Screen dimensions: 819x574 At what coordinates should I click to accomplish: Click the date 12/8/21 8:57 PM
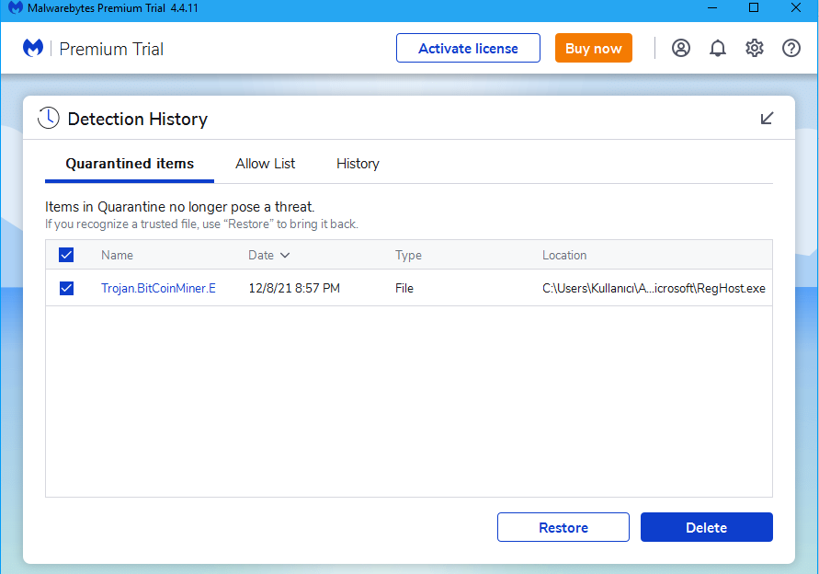(294, 288)
